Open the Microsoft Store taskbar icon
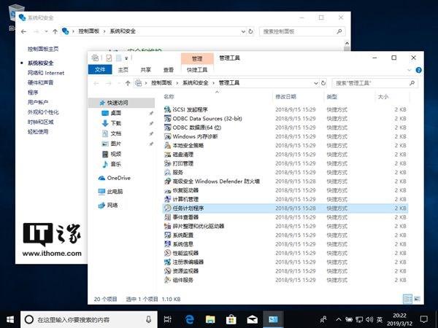This screenshot has width=438, height=328. (x=231, y=319)
